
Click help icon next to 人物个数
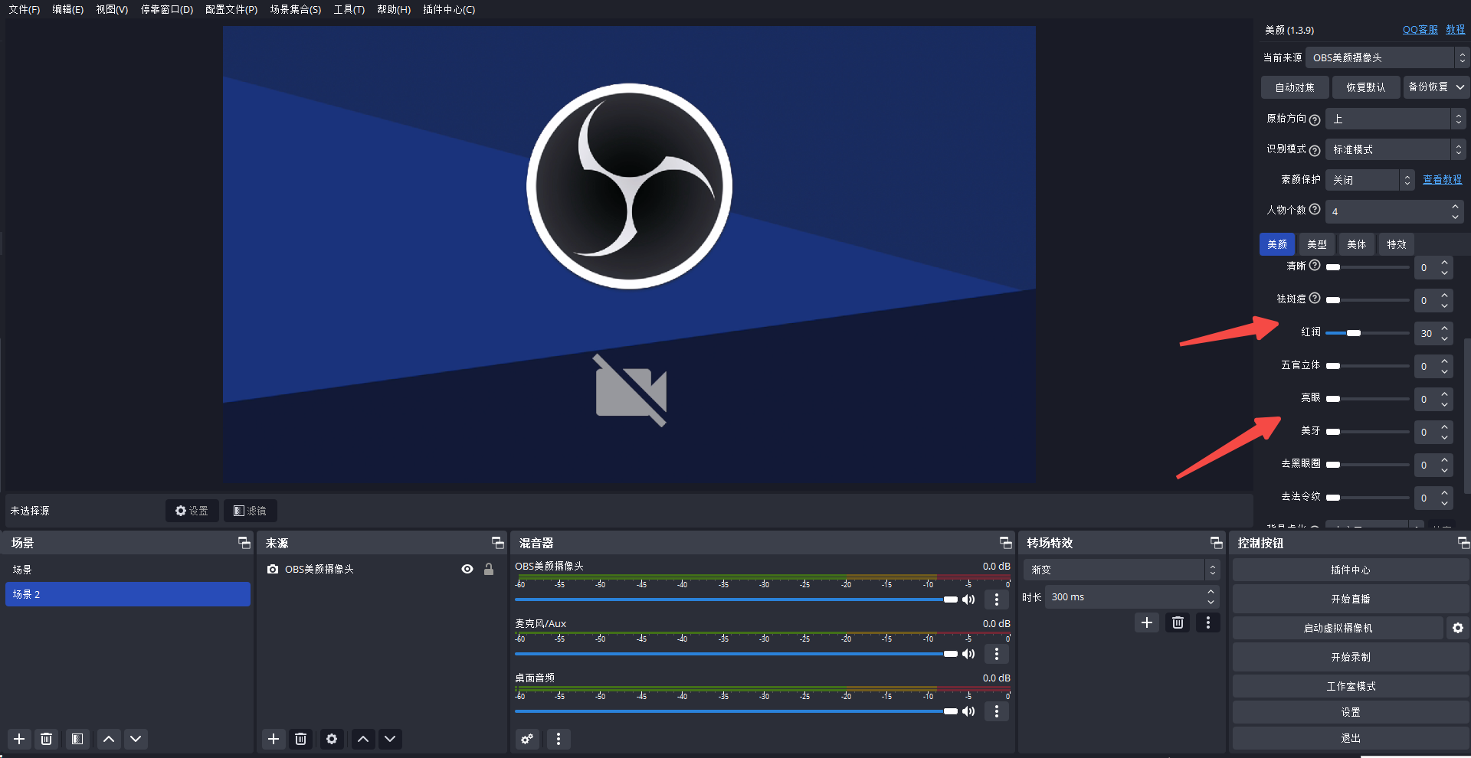1315,209
